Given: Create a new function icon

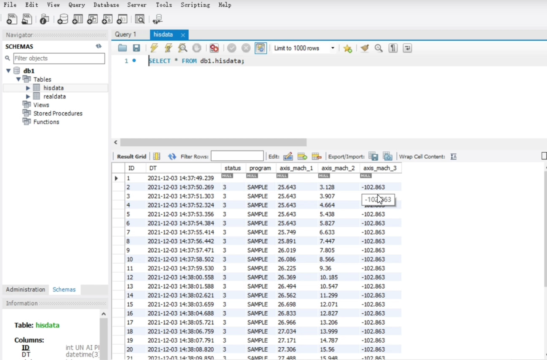Looking at the screenshot, I should [122, 19].
